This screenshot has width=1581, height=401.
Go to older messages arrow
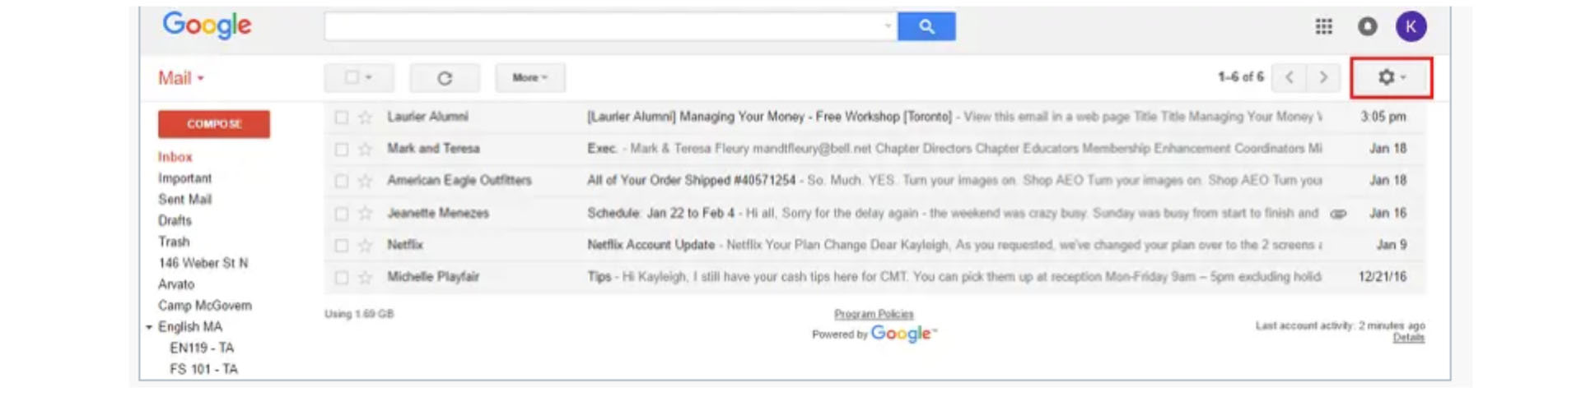(1323, 77)
